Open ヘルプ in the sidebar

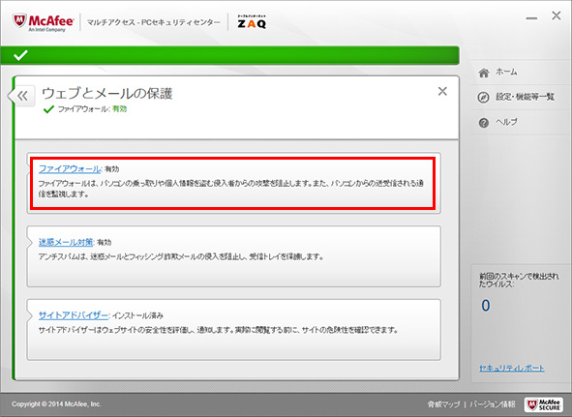(506, 122)
